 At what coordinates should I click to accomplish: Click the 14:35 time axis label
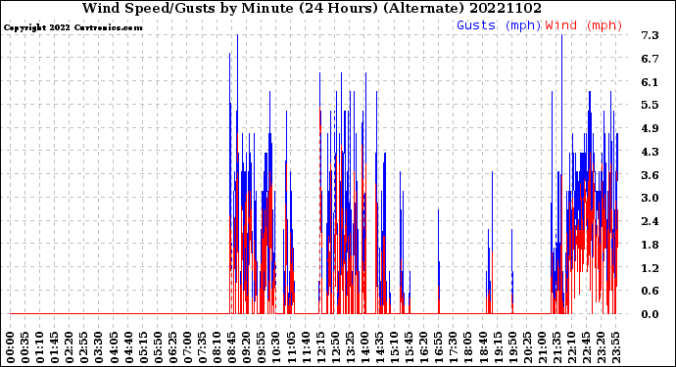coord(378,347)
